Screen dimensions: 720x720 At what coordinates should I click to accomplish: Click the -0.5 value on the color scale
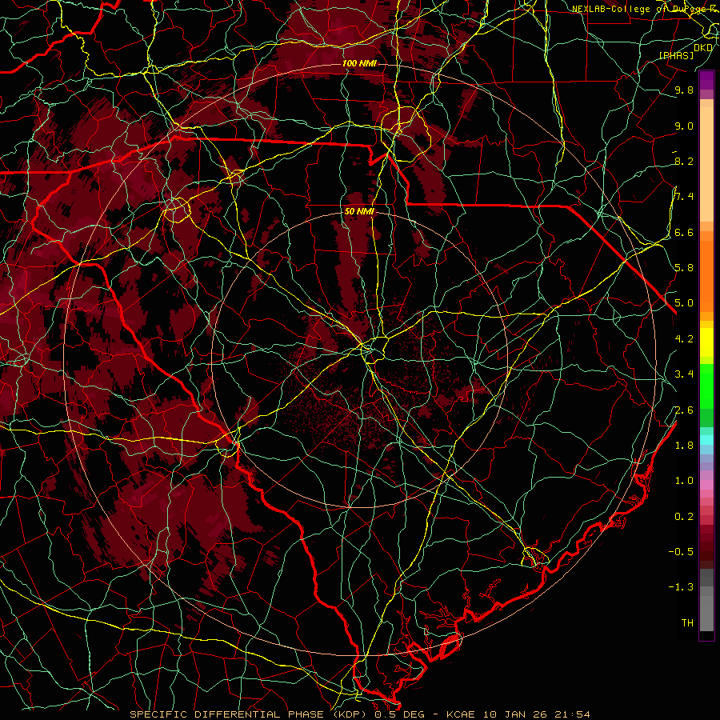pyautogui.click(x=681, y=552)
